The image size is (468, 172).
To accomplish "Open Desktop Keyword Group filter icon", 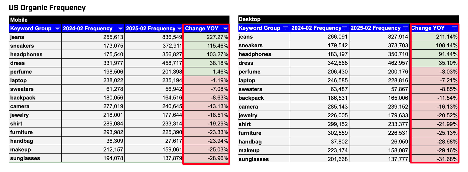I will pos(286,28).
